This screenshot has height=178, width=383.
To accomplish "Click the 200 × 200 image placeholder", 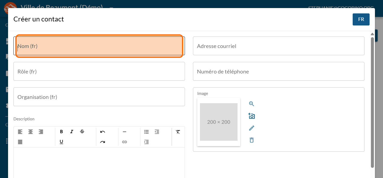I will point(219,122).
